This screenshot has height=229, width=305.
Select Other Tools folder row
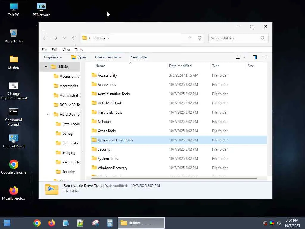point(179,131)
